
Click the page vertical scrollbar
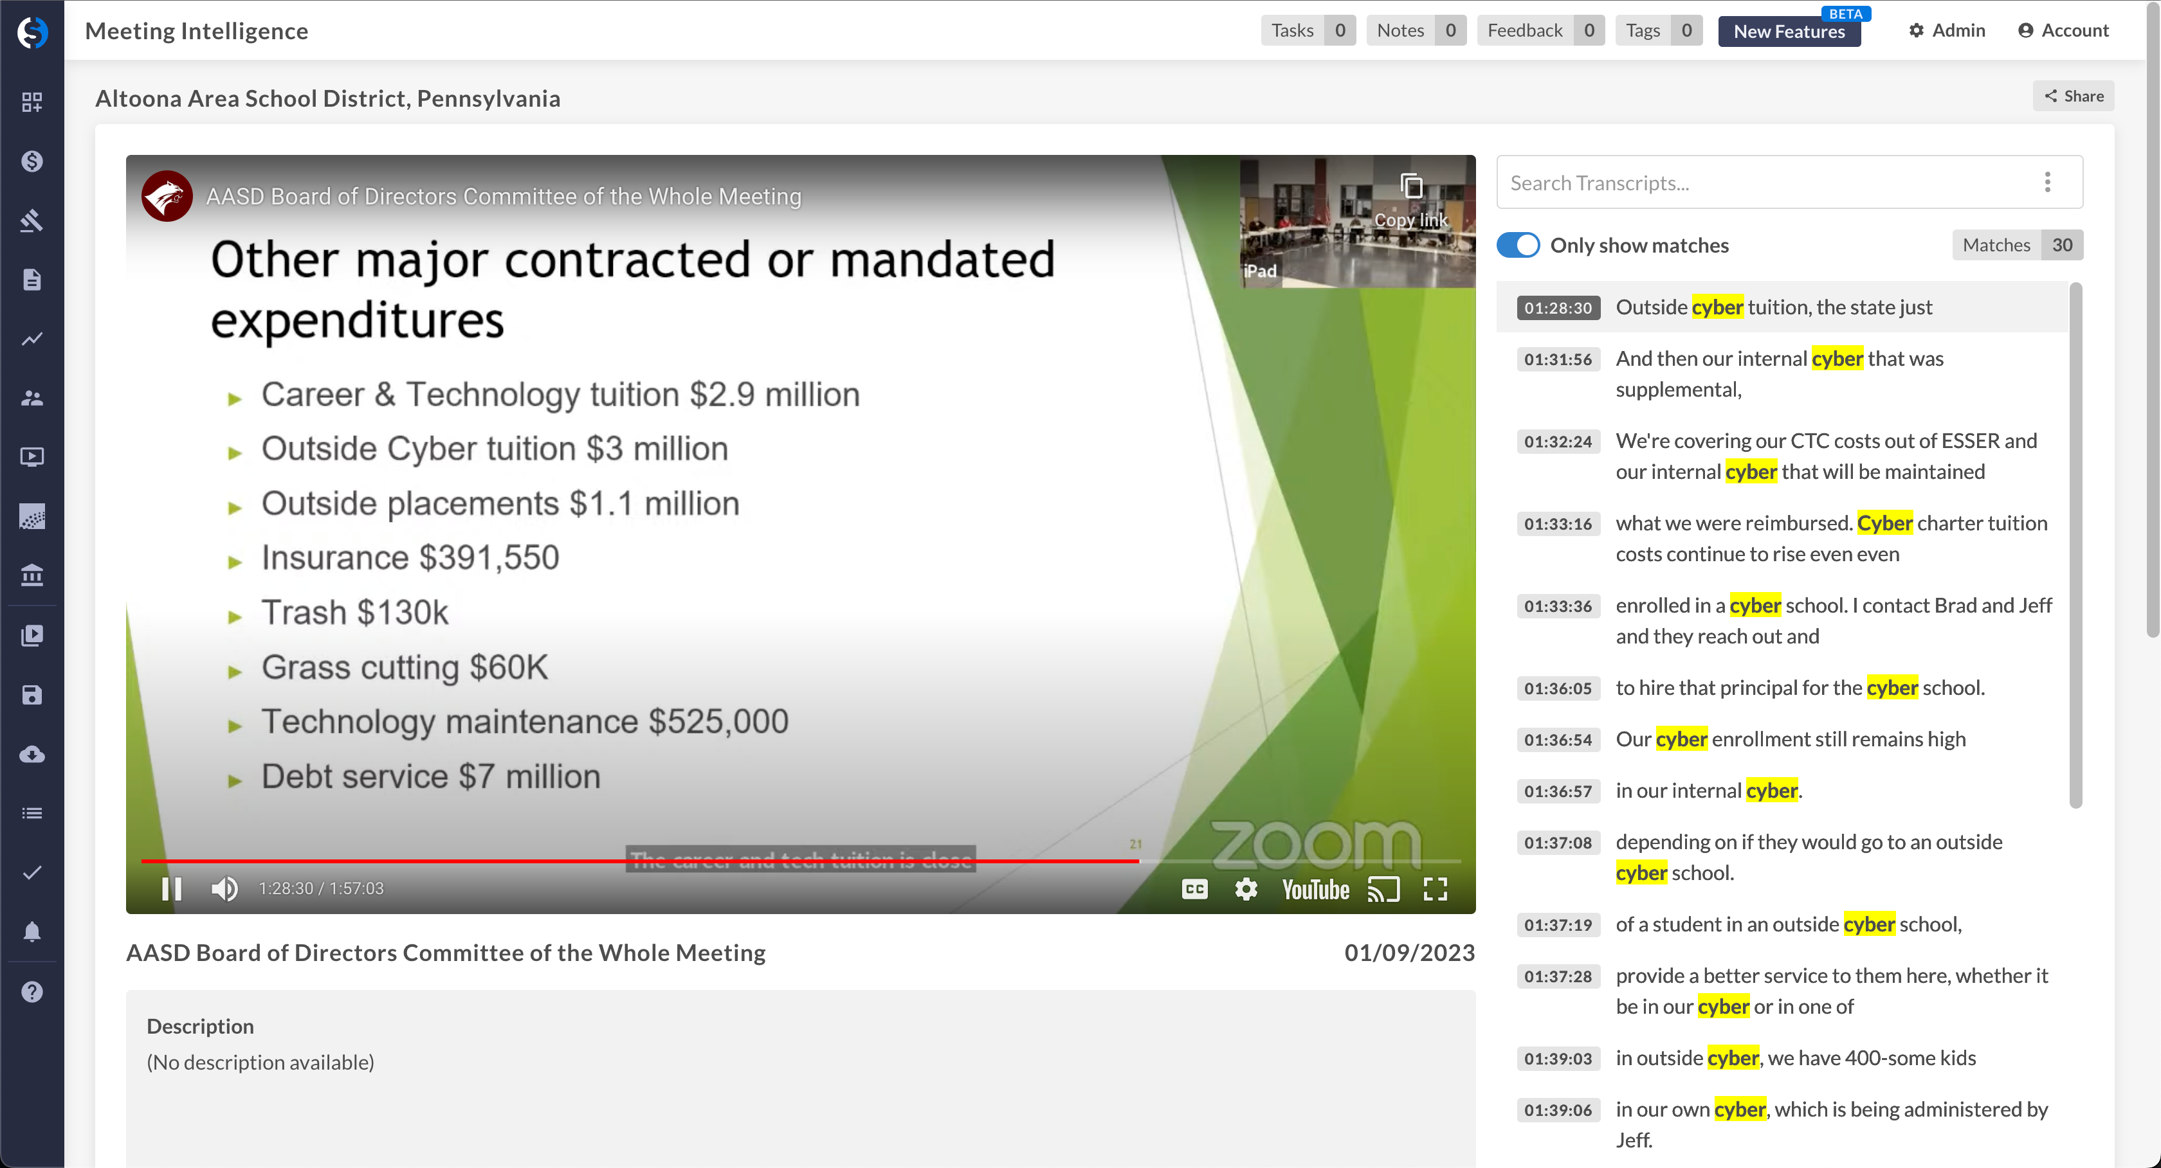2153,319
